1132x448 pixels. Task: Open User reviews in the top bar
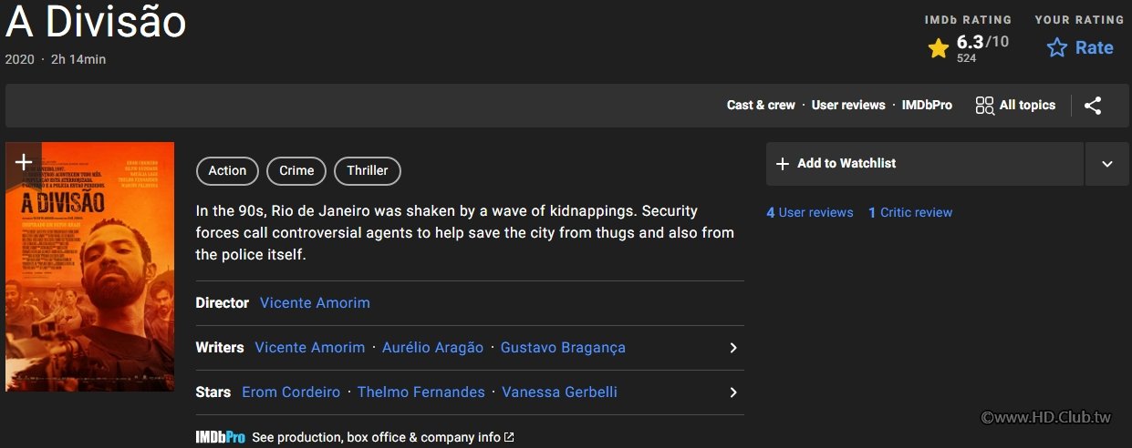tap(848, 106)
